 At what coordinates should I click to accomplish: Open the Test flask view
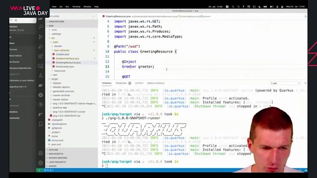pos(41,76)
